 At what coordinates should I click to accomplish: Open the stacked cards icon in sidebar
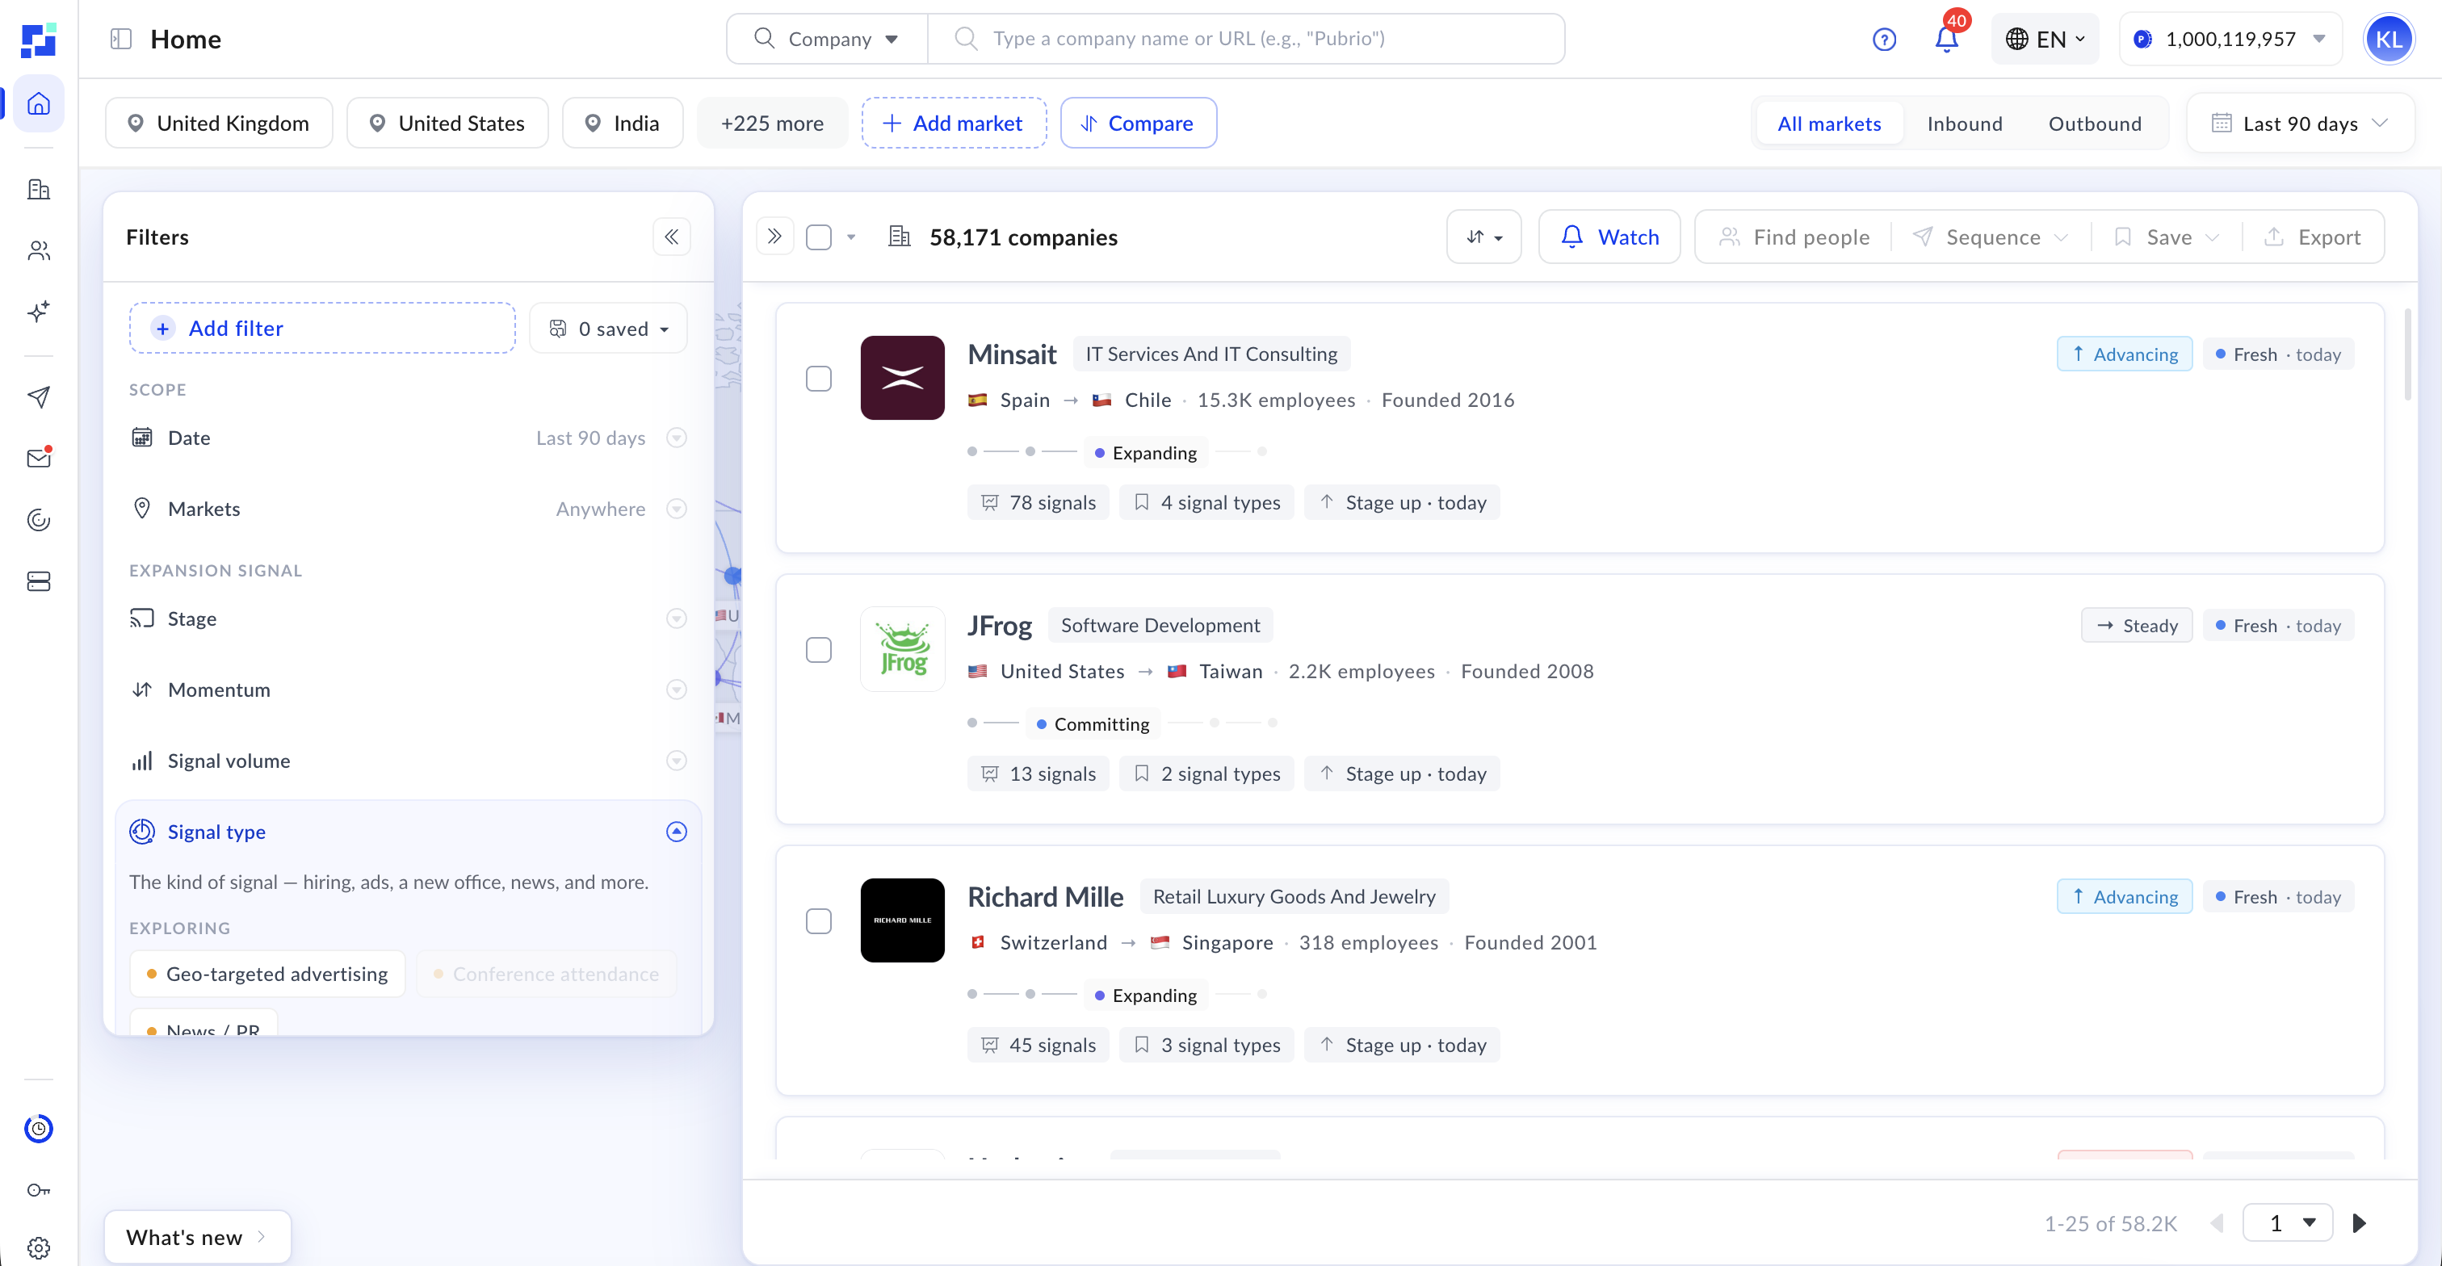point(39,581)
